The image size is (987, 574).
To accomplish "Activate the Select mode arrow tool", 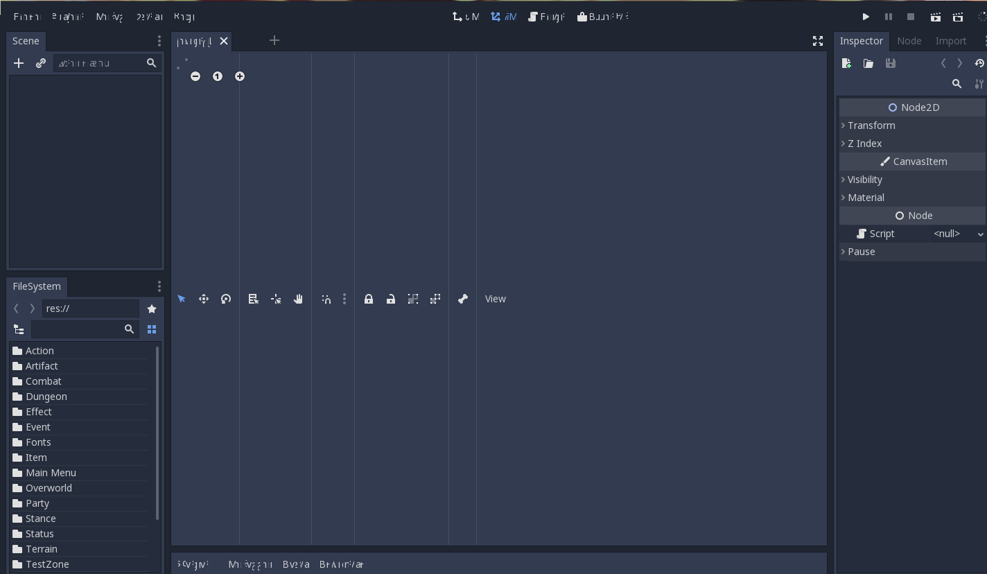I will coord(182,299).
